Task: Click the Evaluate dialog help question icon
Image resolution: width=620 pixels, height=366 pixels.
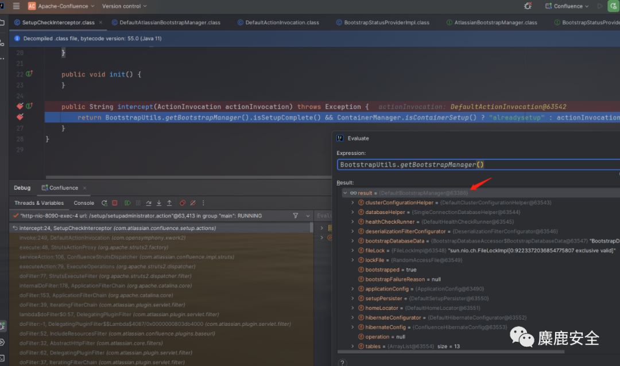Action: [x=342, y=363]
